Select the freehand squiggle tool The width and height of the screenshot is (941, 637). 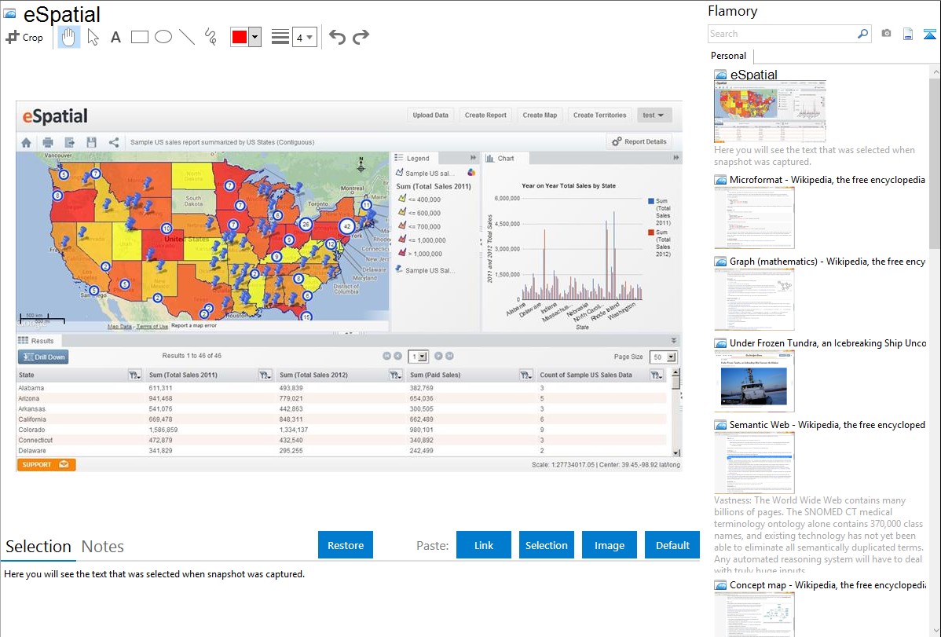[x=211, y=37]
